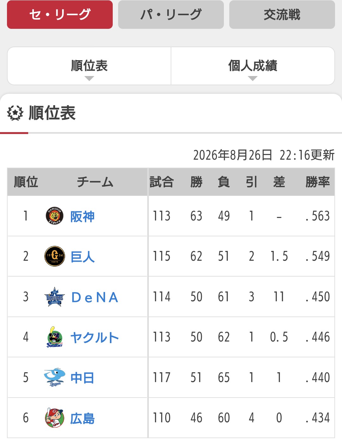Click the Chunichi Dragons logo

click(54, 377)
